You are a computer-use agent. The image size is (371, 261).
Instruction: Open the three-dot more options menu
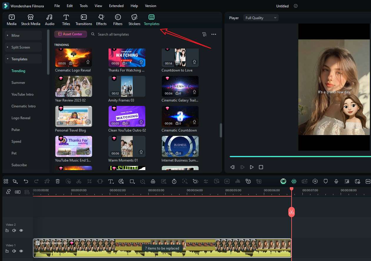coord(214,34)
